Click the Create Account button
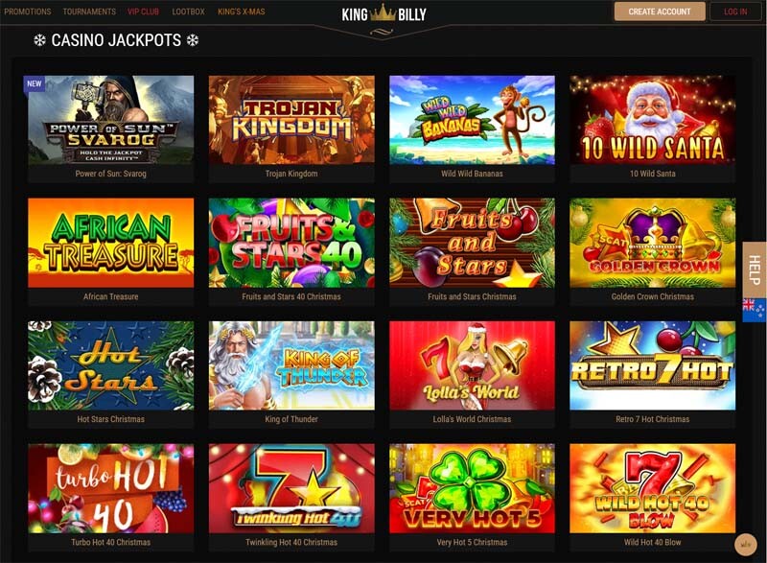767x563 pixels. point(660,12)
